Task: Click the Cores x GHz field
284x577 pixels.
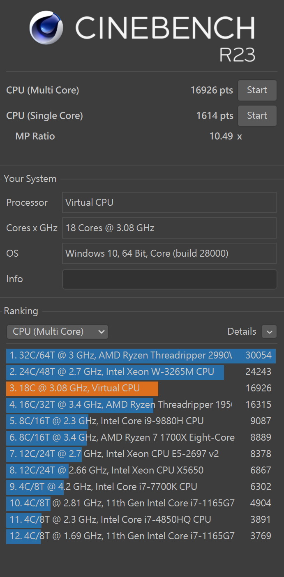Action: [169, 228]
